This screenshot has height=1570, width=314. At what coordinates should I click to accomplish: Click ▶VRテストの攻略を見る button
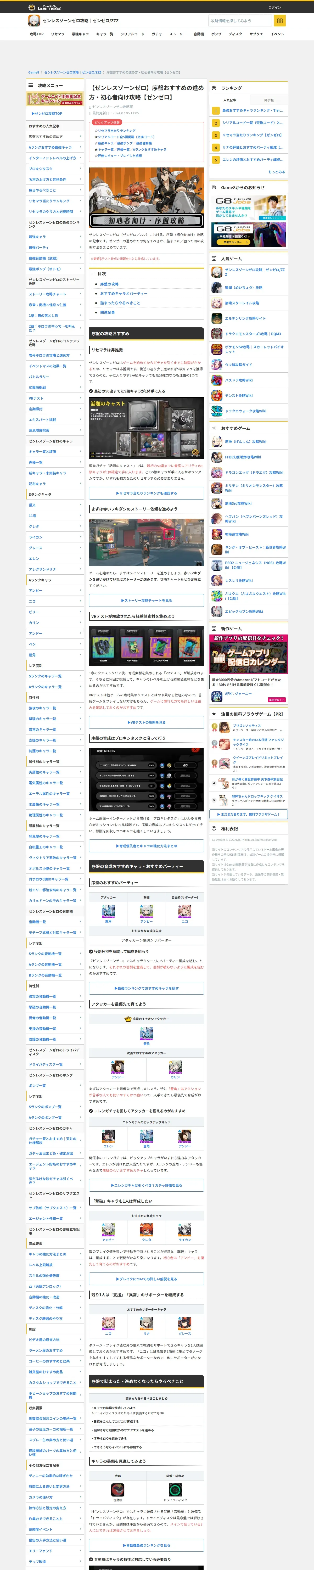(146, 722)
